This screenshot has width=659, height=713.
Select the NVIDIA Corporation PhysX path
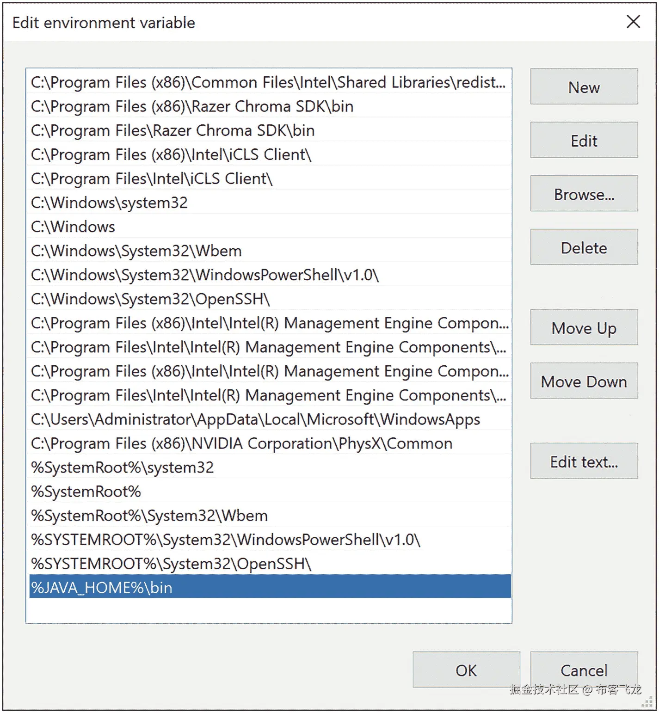coord(270,443)
